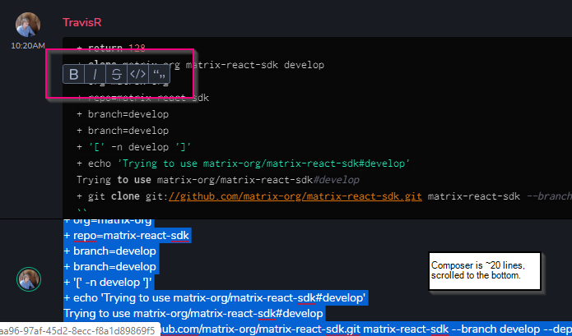Apply italic formatting in the floating toolbar
Image resolution: width=572 pixels, height=336 pixels.
click(x=95, y=74)
